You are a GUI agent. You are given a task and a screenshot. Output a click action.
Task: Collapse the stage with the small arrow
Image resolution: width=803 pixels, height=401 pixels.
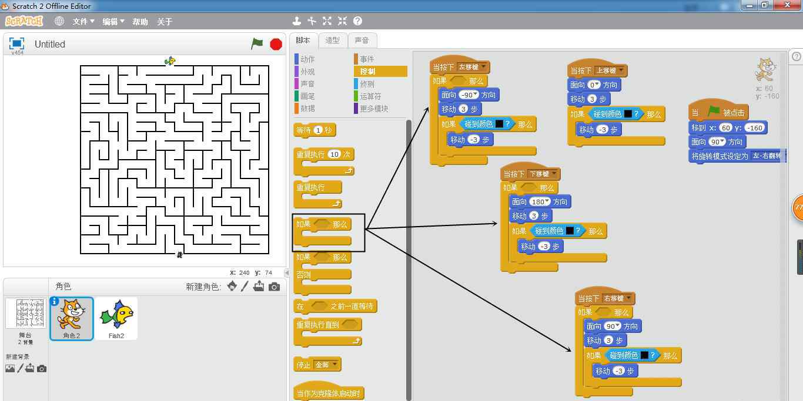pos(287,273)
